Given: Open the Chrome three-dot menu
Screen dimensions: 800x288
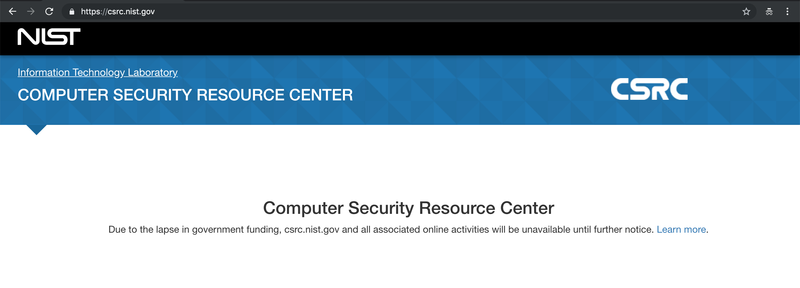Looking at the screenshot, I should tap(787, 11).
